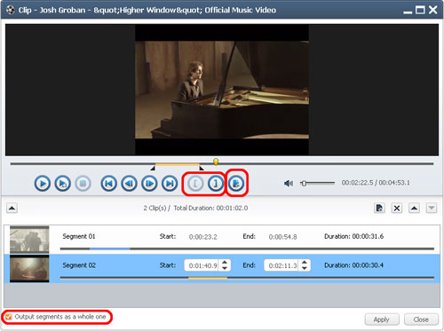Adjust the volume slider handle
The width and height of the screenshot is (444, 331).
pos(304,183)
